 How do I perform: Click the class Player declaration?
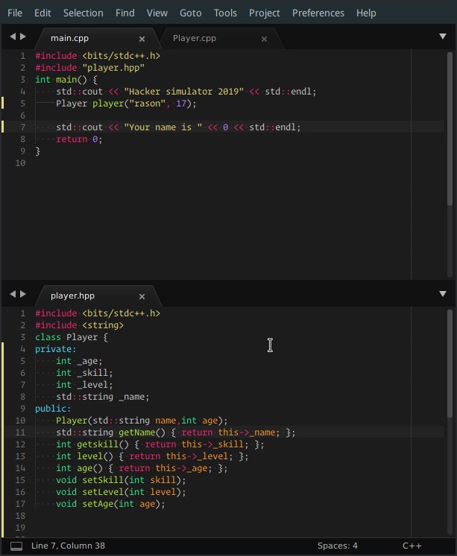(72, 337)
